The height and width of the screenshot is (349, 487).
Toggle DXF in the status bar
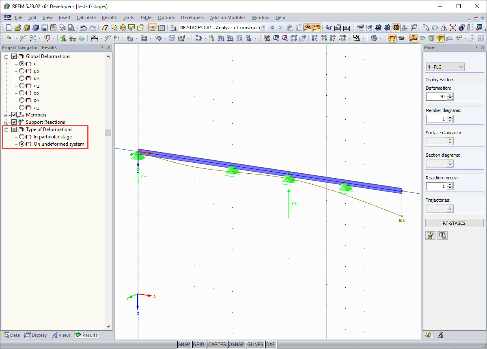pos(271,345)
